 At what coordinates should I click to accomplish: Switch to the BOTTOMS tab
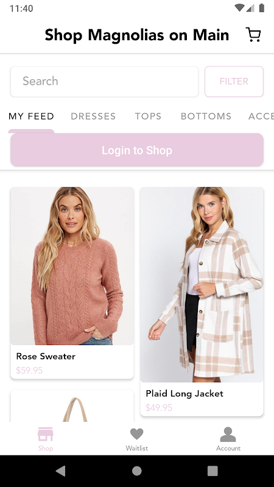[x=206, y=116]
